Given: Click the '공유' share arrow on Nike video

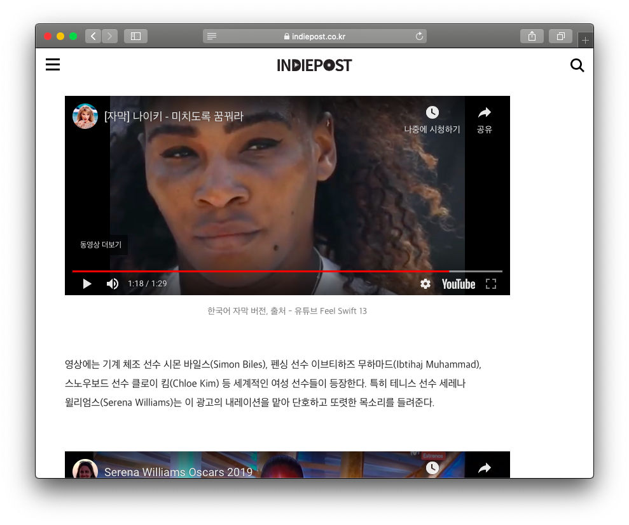Looking at the screenshot, I should coord(485,113).
